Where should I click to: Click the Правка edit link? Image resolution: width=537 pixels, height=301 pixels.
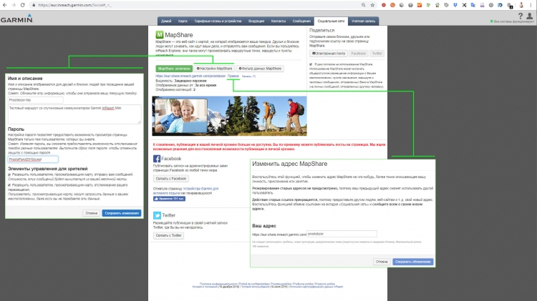[233, 76]
